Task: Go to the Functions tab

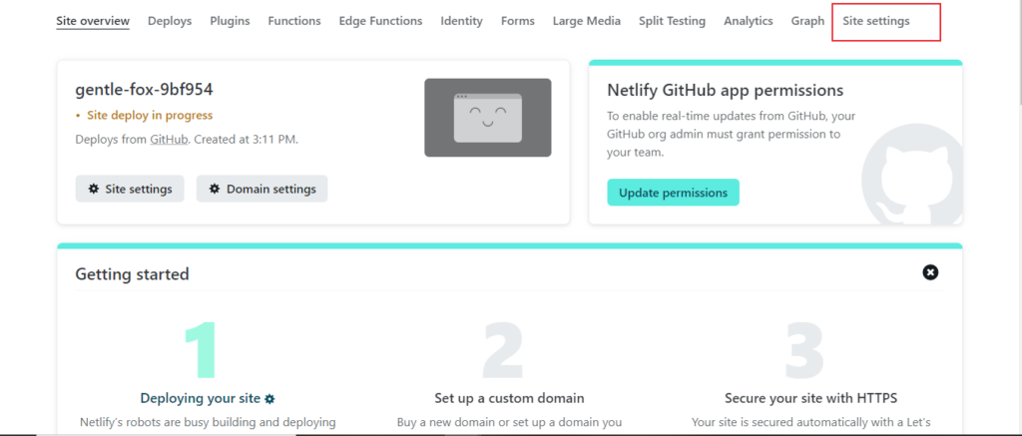Action: pyautogui.click(x=294, y=21)
